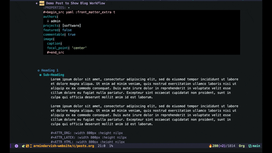Click the narrowing arrows icon in modeline
The width and height of the screenshot is (272, 153).
point(31,146)
